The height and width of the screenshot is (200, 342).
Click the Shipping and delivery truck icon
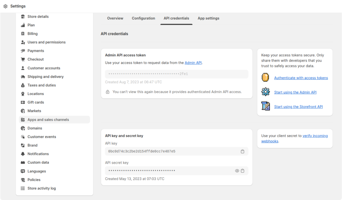point(23,77)
